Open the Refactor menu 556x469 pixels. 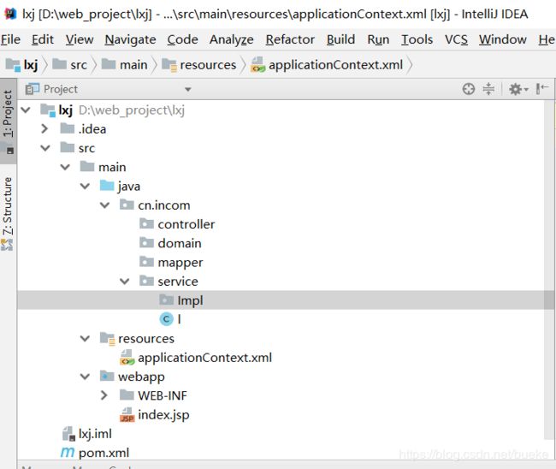pos(290,39)
